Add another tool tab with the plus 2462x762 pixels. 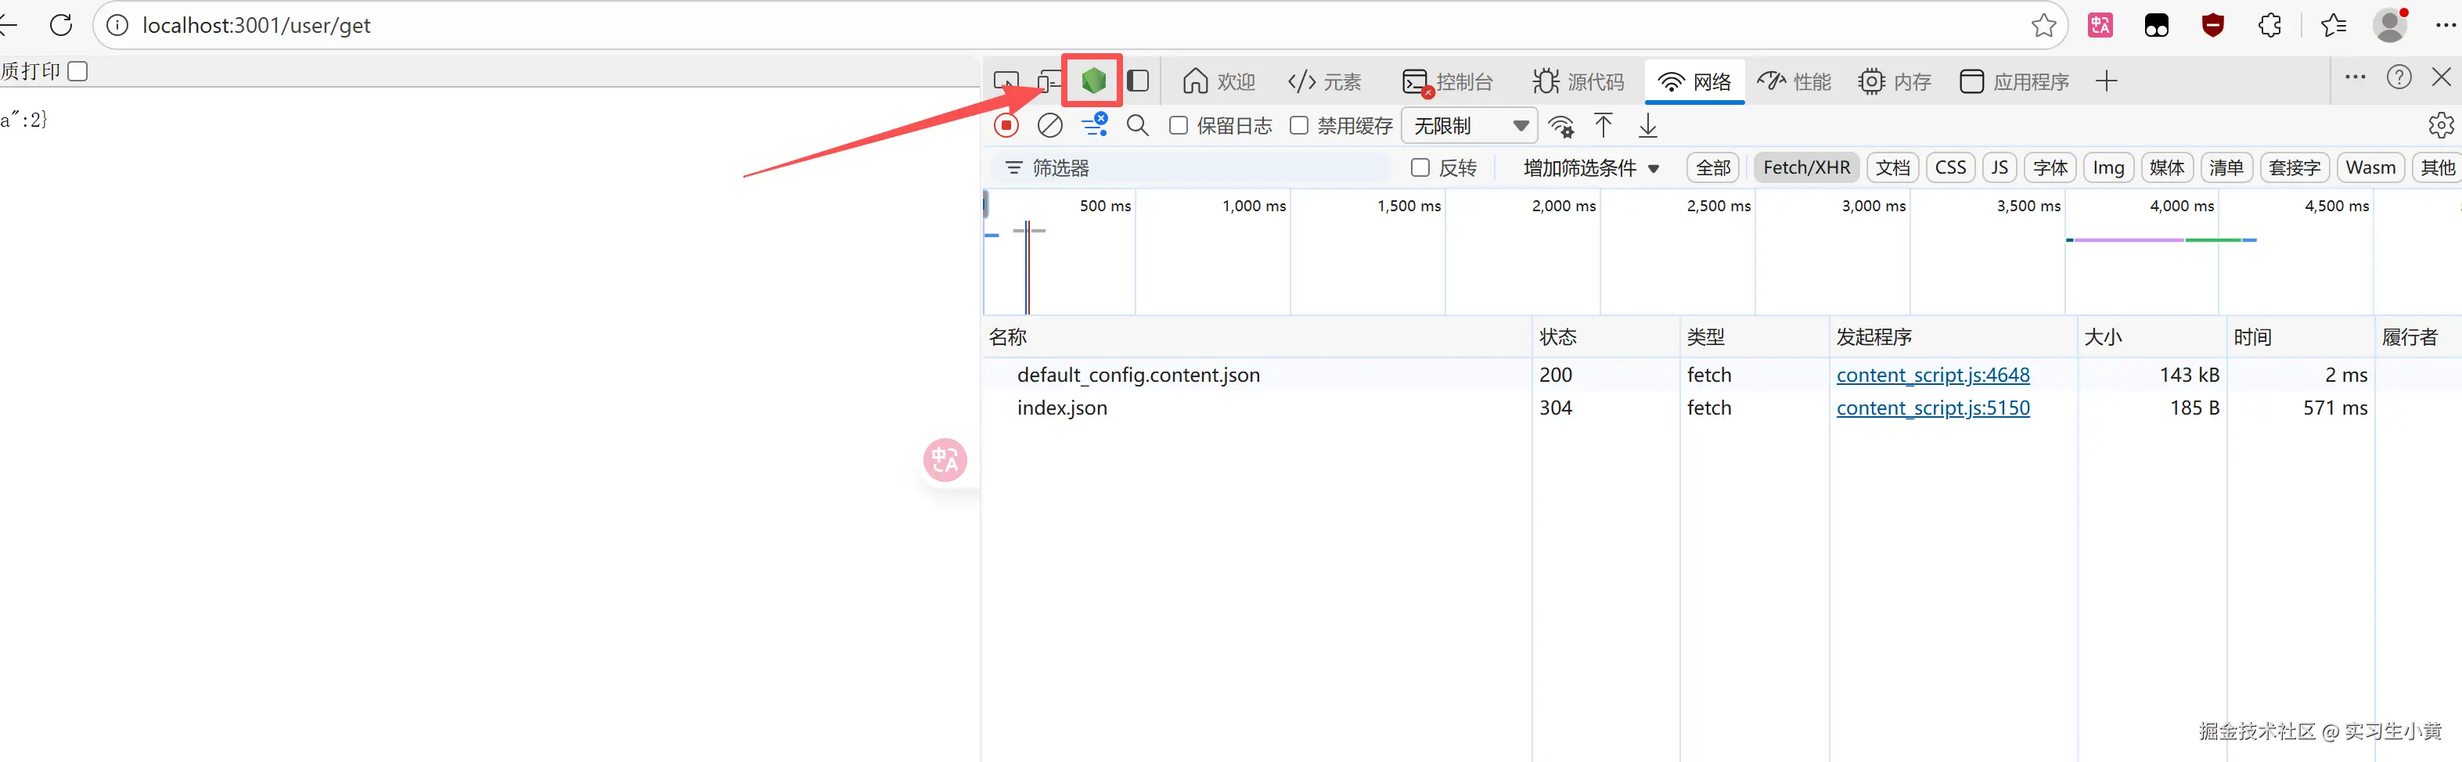2105,81
